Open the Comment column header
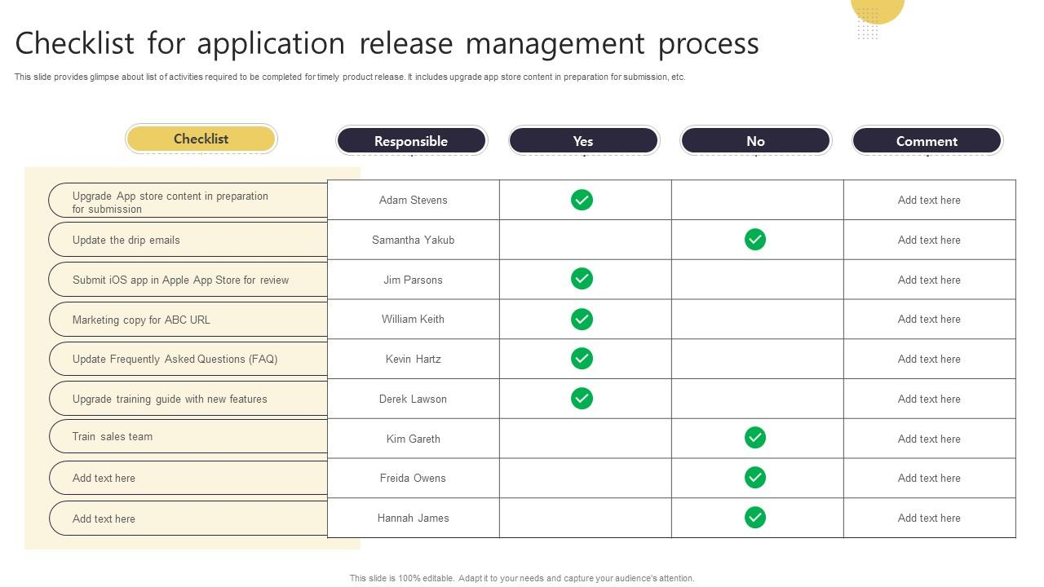Image resolution: width=1044 pixels, height=587 pixels. coord(927,140)
